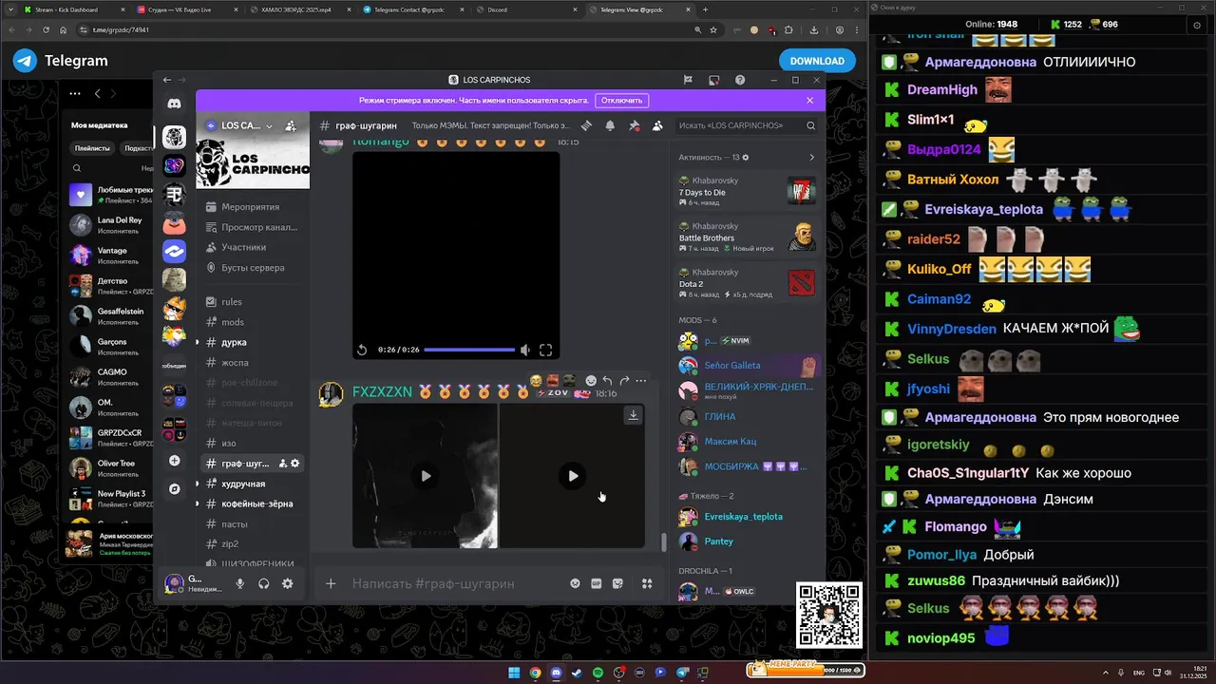This screenshot has width=1216, height=684.
Task: Dismiss the streamer mode banner
Action: (810, 100)
